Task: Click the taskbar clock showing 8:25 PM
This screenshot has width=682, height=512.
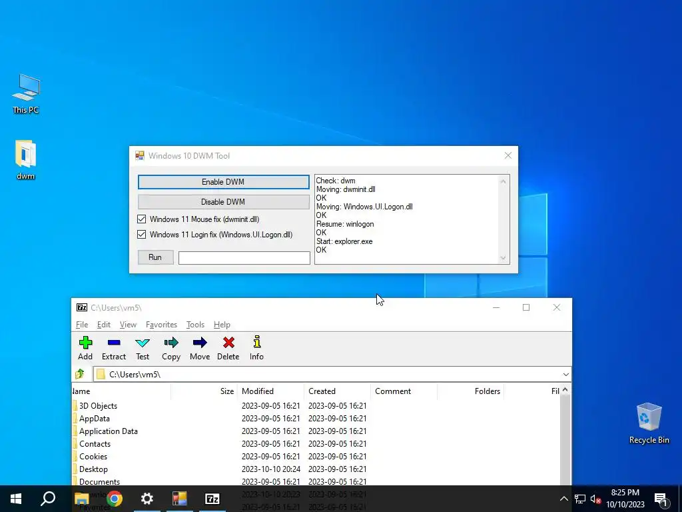Action: [625, 499]
